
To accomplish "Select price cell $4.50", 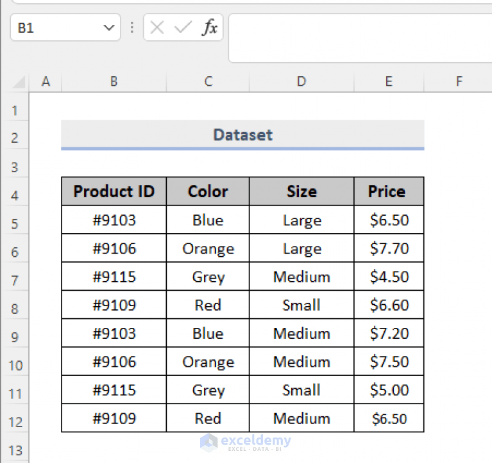I will (389, 276).
